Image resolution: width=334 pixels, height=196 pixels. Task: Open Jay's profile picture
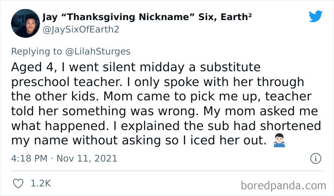25,23
